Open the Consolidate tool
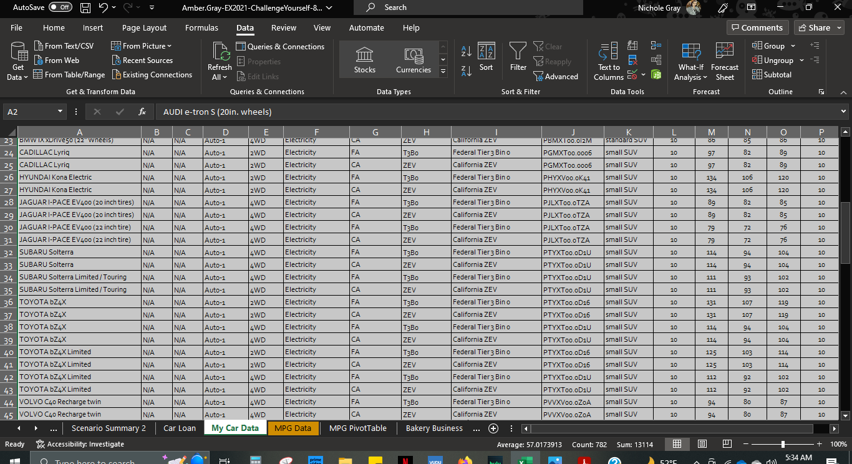 coord(656,46)
